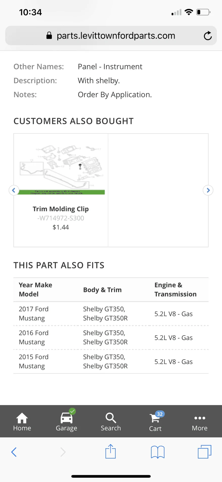Open the Trim Molding Clip product link
Image resolution: width=222 pixels, height=482 pixels.
pos(61,209)
